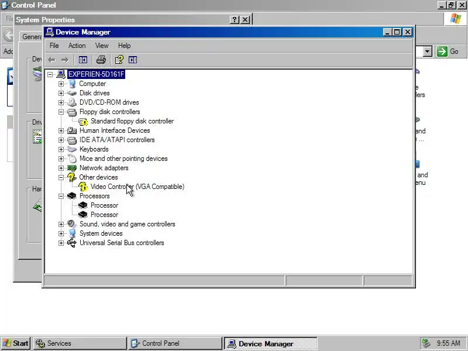Expand the System devices node
468x351 pixels.
(x=61, y=233)
